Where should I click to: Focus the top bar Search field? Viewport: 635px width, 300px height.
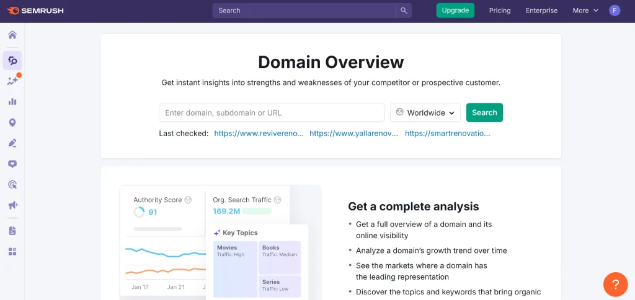pos(304,11)
